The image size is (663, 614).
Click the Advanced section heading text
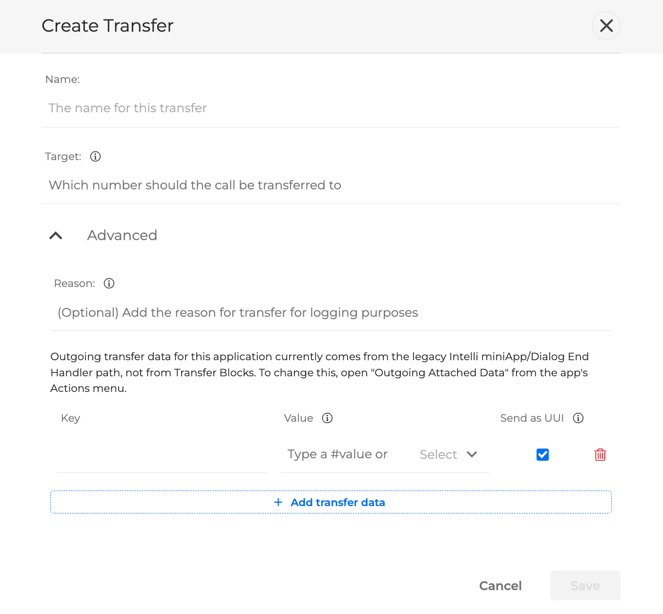click(x=122, y=236)
